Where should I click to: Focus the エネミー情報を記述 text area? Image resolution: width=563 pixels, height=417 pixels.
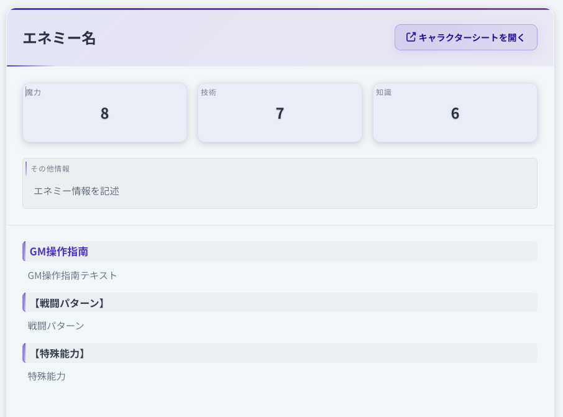tap(280, 191)
